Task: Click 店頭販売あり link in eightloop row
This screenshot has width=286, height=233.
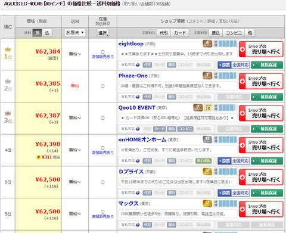Action: [102, 57]
